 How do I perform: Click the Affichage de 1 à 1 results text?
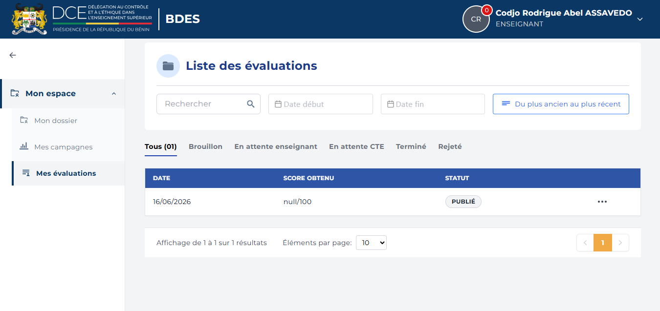212,243
